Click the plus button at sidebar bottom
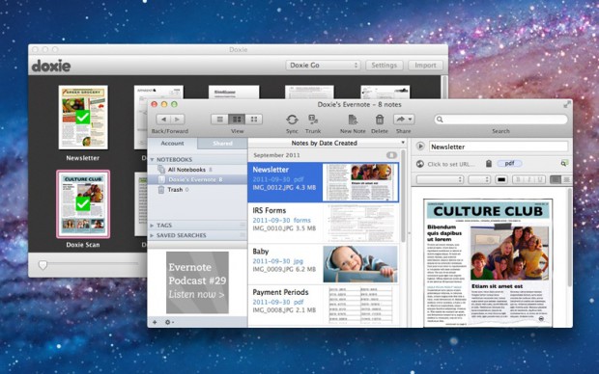The height and width of the screenshot is (374, 599). click(x=155, y=322)
